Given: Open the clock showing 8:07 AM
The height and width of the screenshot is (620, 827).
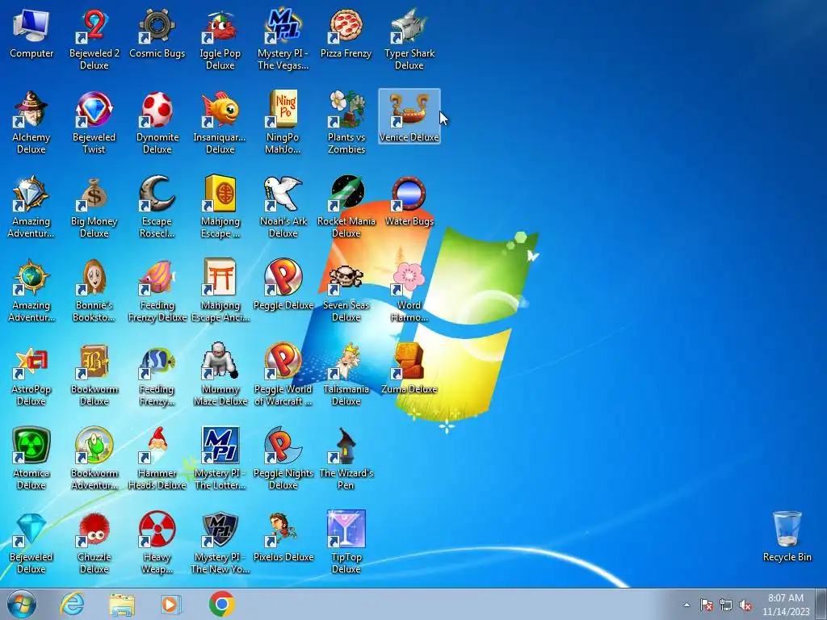Looking at the screenshot, I should 785,605.
